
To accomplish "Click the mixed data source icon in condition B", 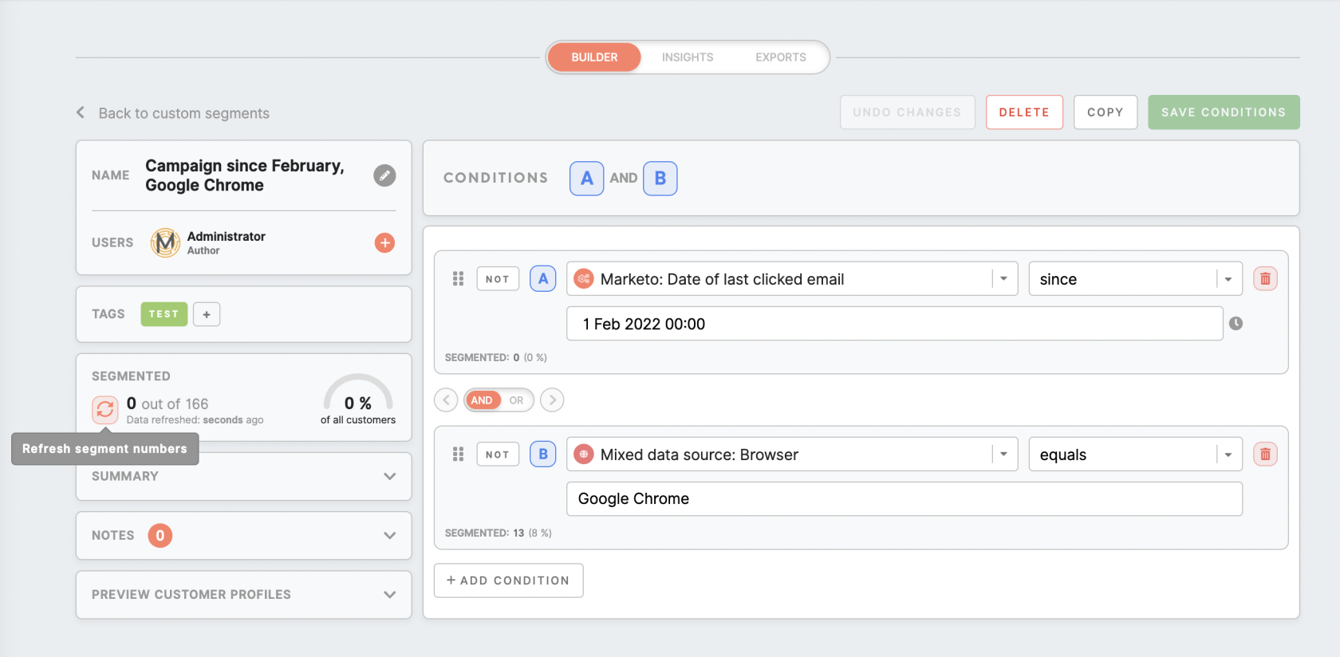I will [584, 454].
